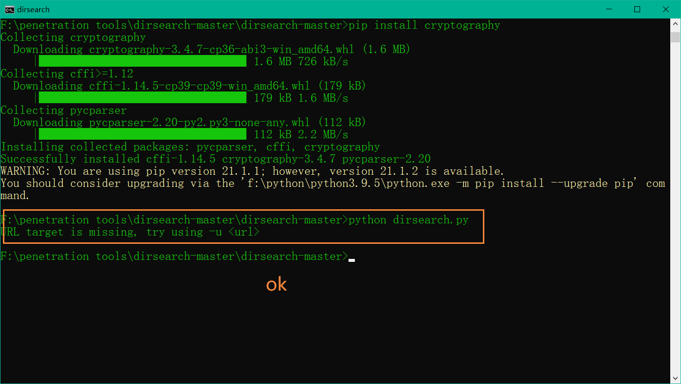
Task: Click the pip version WARNING line
Action: click(x=252, y=171)
